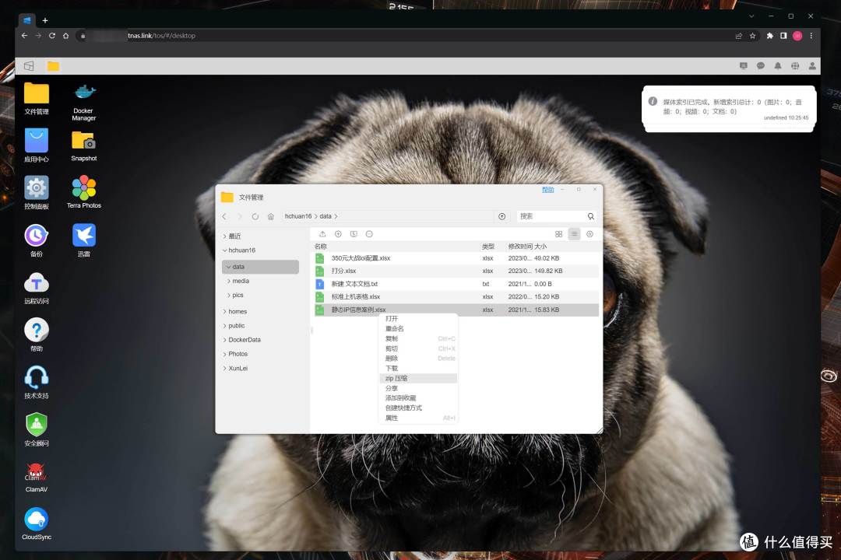Sort files by 名称 column header

[x=321, y=247]
